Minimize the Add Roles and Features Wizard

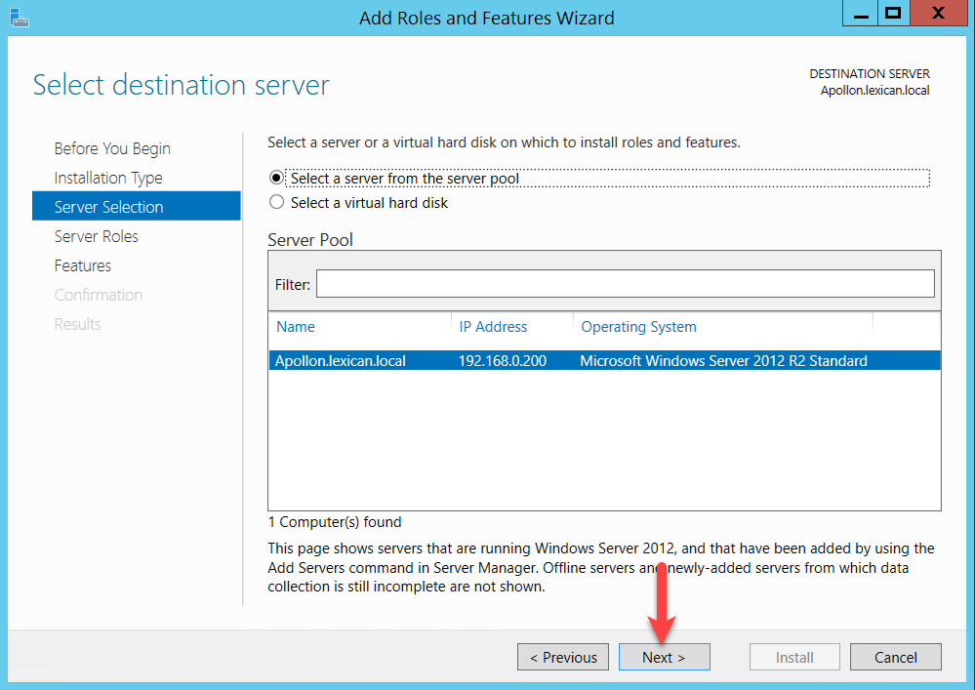click(857, 14)
